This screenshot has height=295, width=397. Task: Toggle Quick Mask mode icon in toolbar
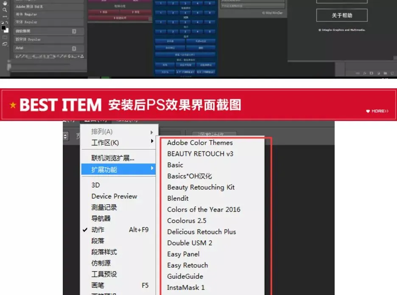click(x=5, y=37)
